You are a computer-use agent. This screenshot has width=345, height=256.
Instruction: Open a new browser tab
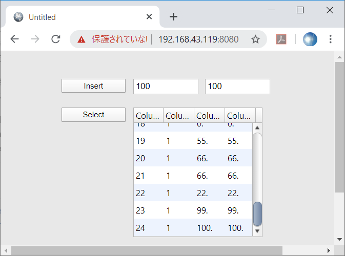point(173,17)
